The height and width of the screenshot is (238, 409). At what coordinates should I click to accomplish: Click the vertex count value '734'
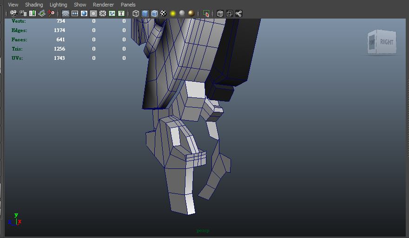point(61,21)
